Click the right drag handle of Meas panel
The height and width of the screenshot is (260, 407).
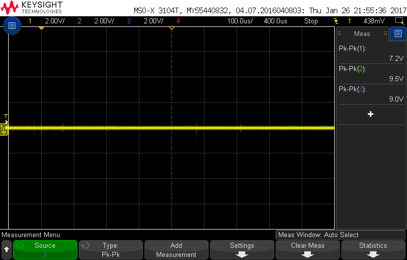(386, 34)
